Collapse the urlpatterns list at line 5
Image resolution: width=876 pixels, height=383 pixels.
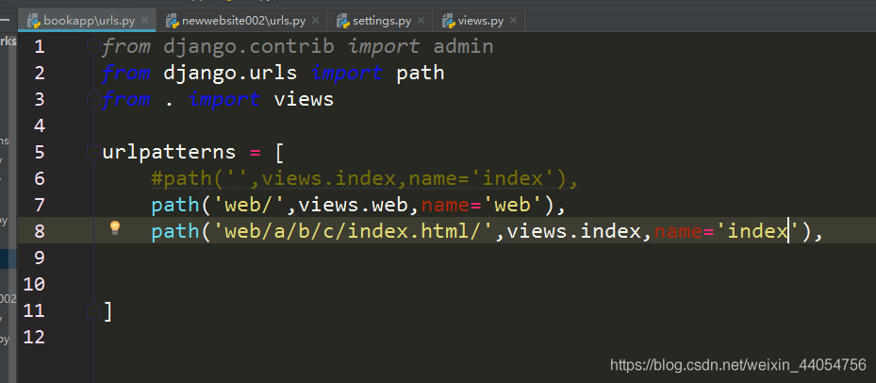(93, 152)
